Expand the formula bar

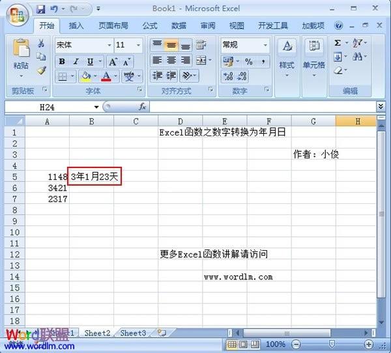[381, 107]
